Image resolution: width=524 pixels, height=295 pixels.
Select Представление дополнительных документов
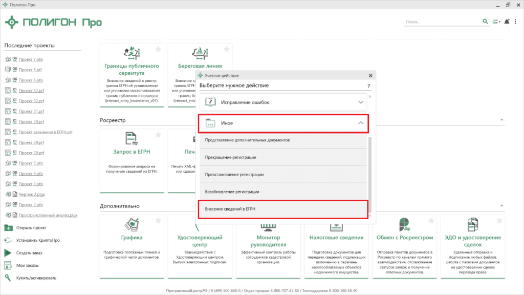[x=283, y=140]
